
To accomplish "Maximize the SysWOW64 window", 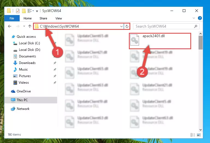I will click(184, 11).
